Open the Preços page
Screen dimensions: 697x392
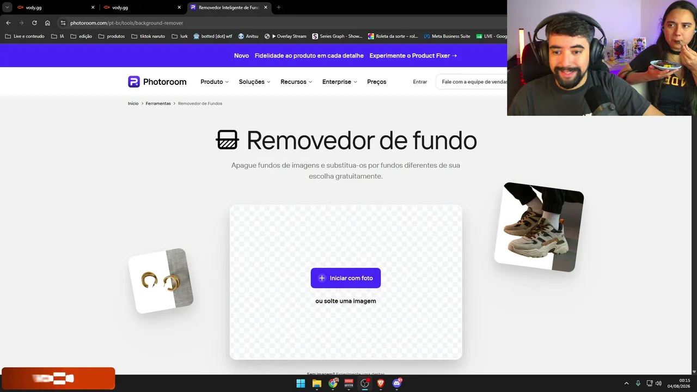point(377,82)
